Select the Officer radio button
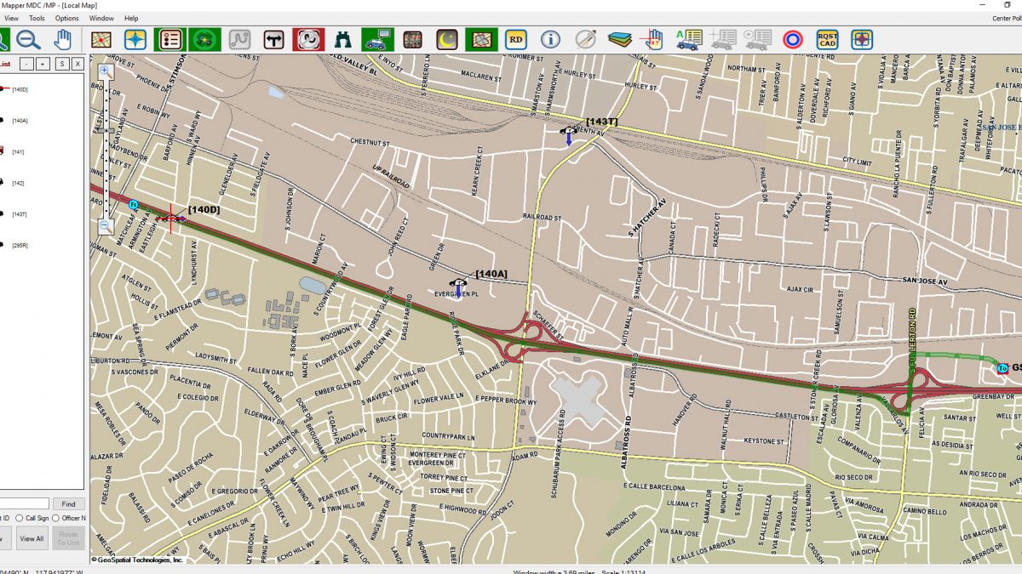 [56, 518]
